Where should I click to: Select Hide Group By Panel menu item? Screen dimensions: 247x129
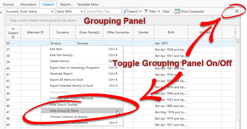(x=64, y=111)
